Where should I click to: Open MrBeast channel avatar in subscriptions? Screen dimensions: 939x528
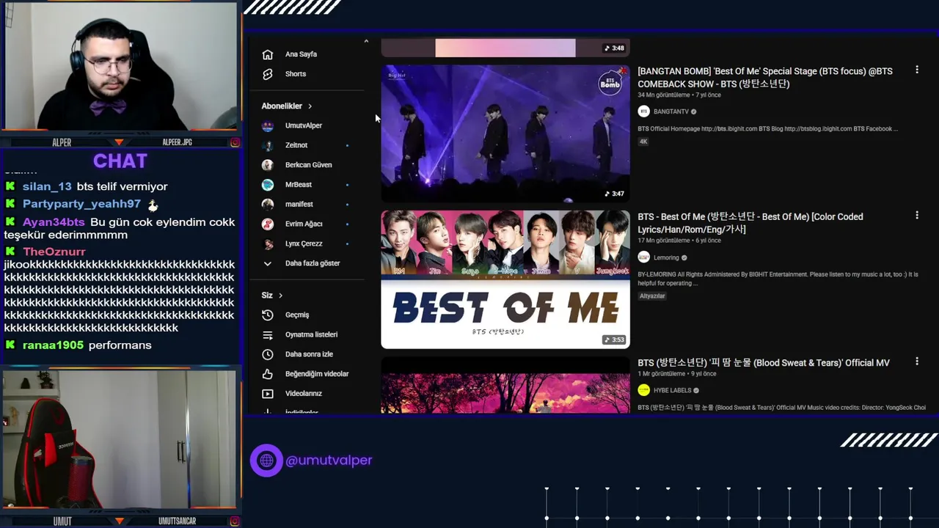pyautogui.click(x=268, y=185)
